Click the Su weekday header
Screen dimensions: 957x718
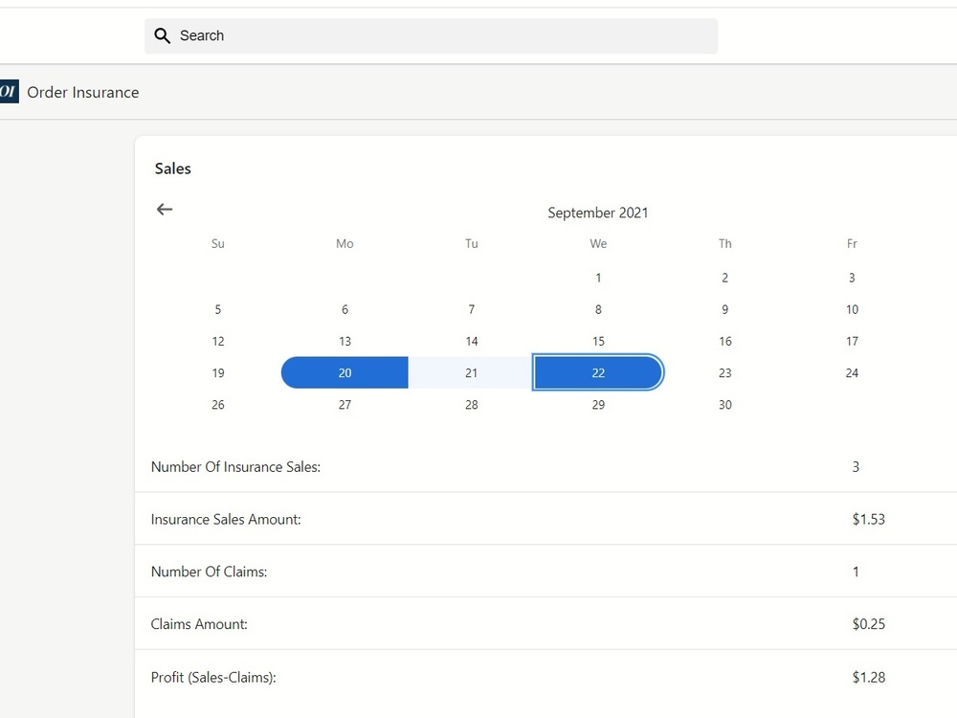point(218,243)
